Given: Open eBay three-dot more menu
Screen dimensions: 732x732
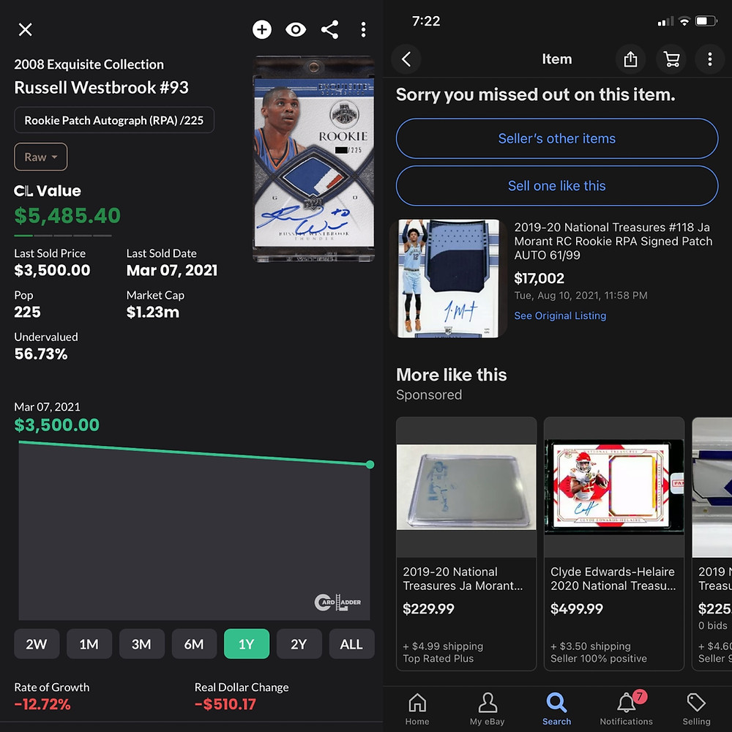Looking at the screenshot, I should click(709, 59).
